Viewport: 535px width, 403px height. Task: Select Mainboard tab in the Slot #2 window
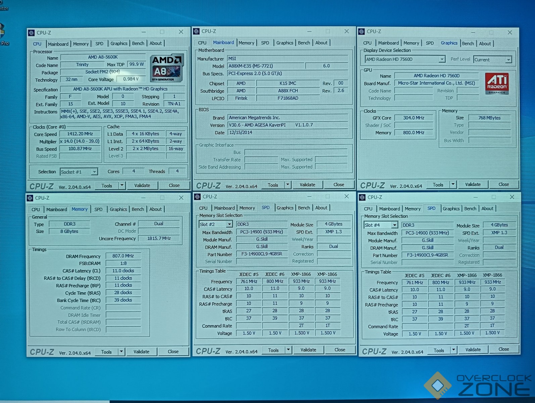click(x=224, y=208)
